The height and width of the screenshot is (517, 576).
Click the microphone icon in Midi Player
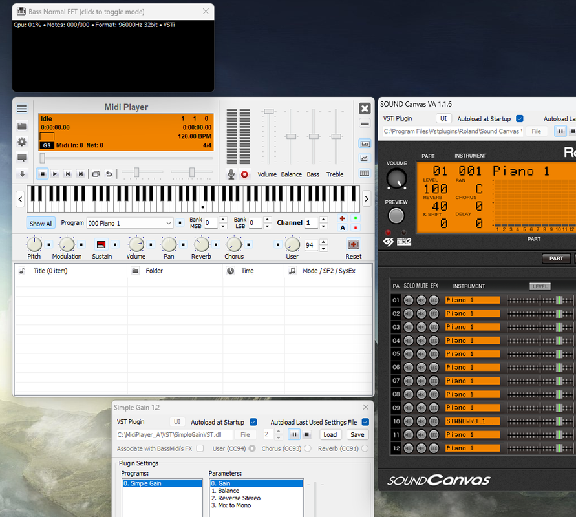(231, 174)
